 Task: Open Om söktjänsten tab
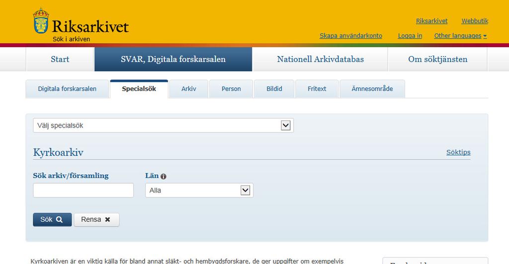(437, 59)
